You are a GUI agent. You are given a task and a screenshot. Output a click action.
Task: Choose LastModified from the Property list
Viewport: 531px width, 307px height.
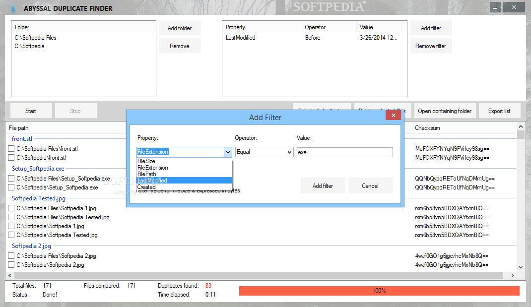pos(184,181)
